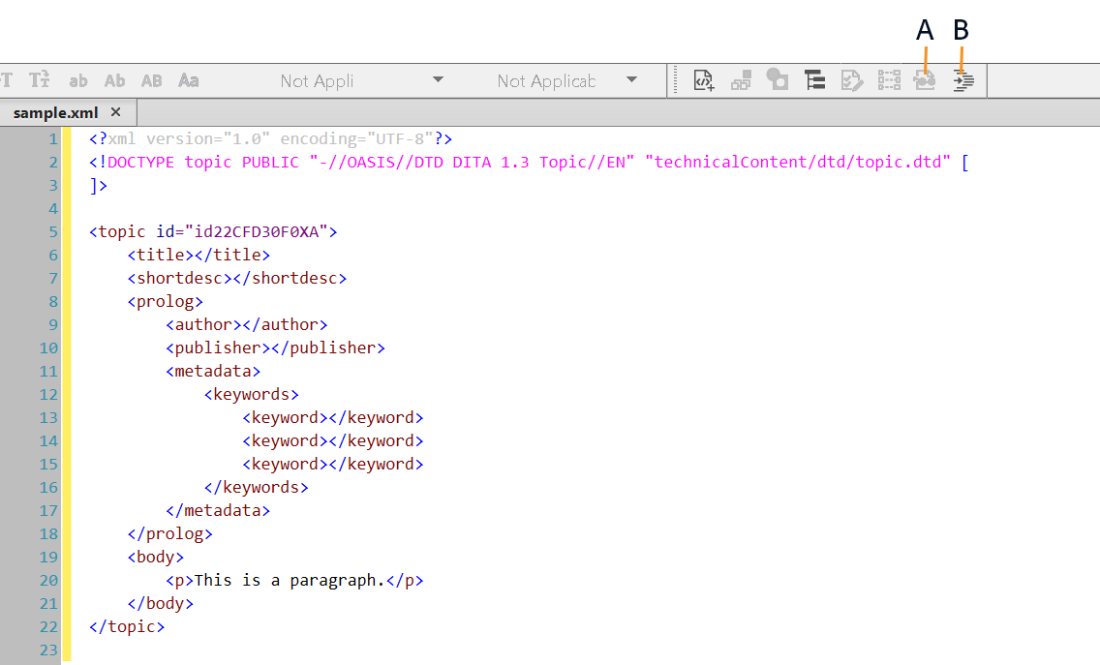Apply capitalized 'Ab' text case

[114, 81]
